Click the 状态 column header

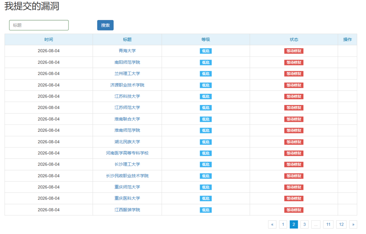point(294,39)
